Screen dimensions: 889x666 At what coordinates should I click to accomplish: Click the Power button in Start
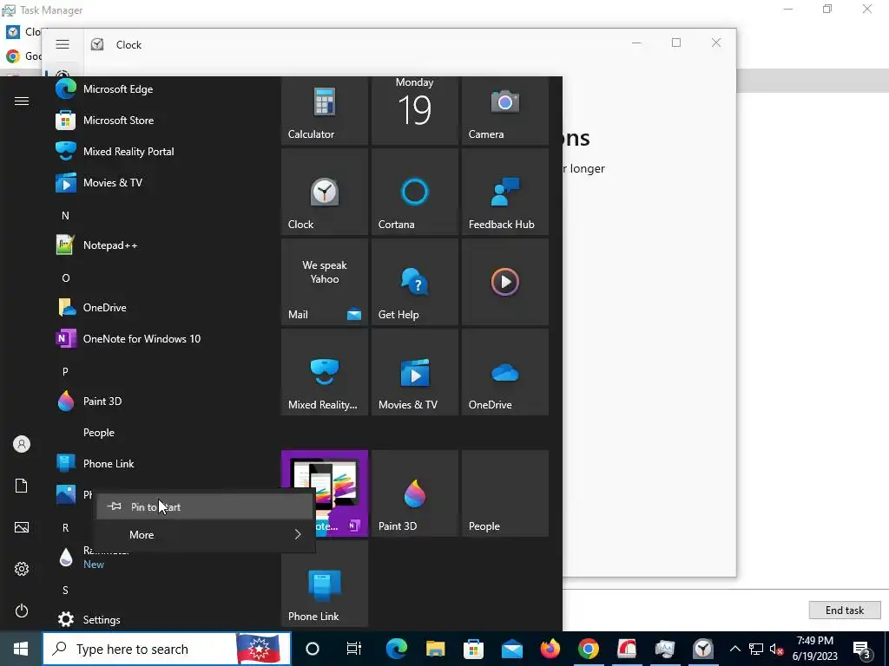click(22, 610)
